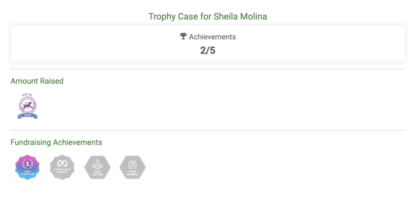The width and height of the screenshot is (416, 197).
Task: Open the Facebook/Meta Enabled badge
Action: (62, 167)
